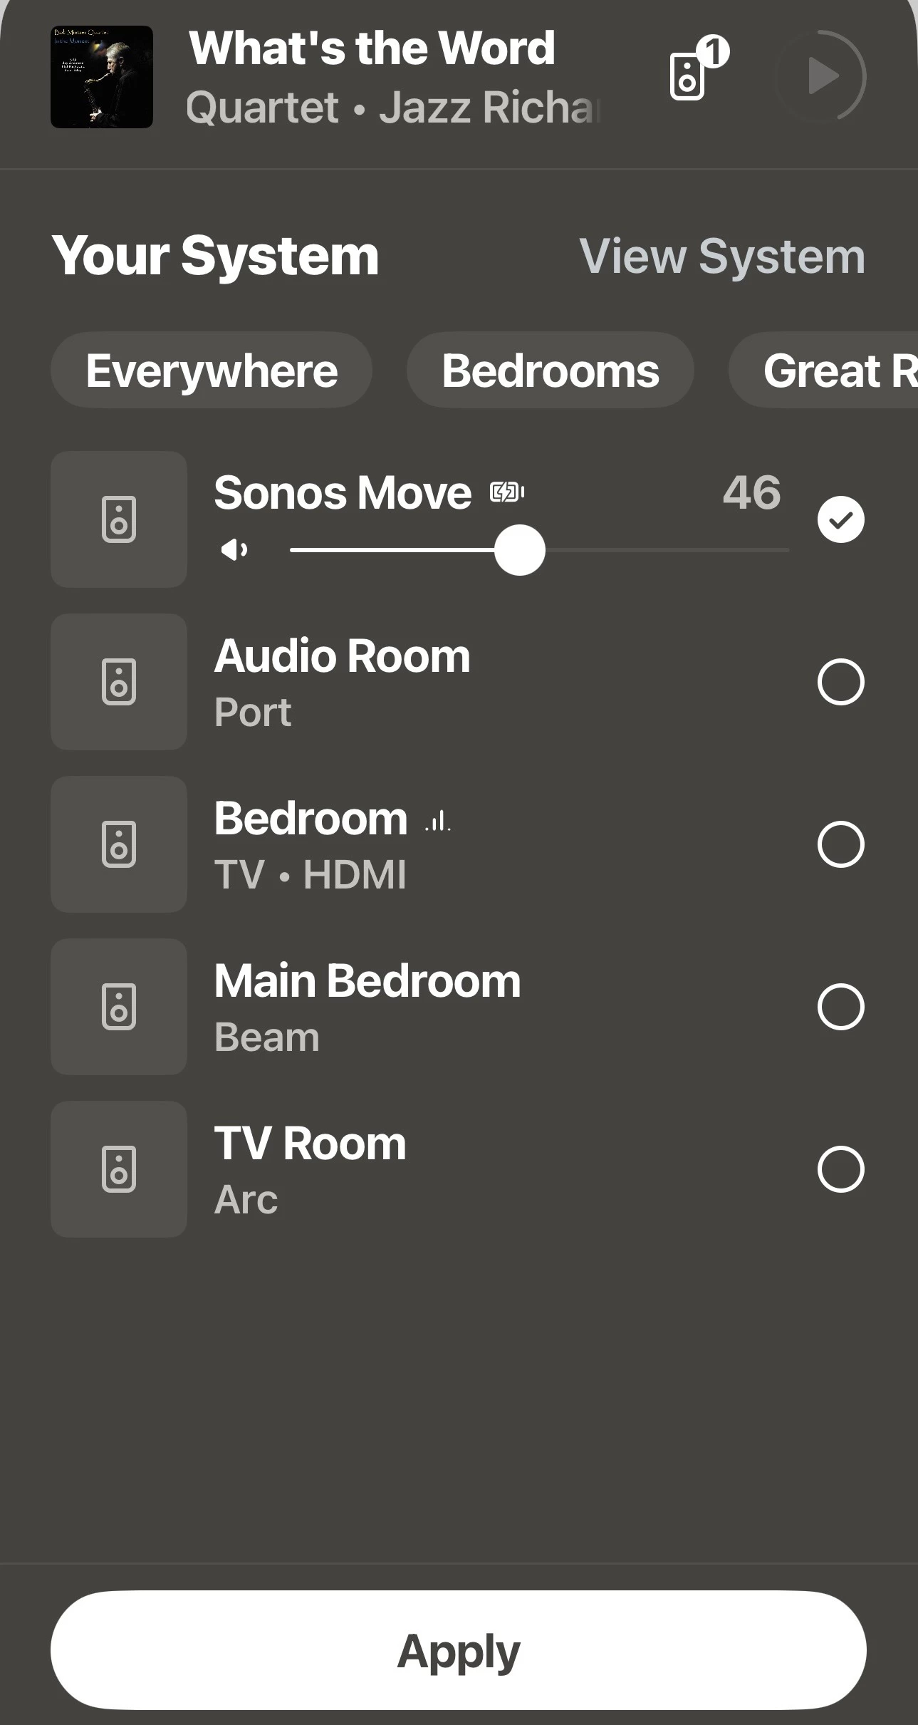This screenshot has width=918, height=1725.
Task: Select the Audio Room radio circle
Action: tap(840, 682)
